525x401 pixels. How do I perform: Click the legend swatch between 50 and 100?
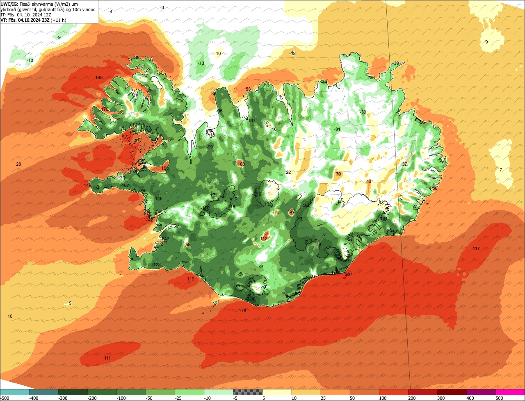(365, 392)
